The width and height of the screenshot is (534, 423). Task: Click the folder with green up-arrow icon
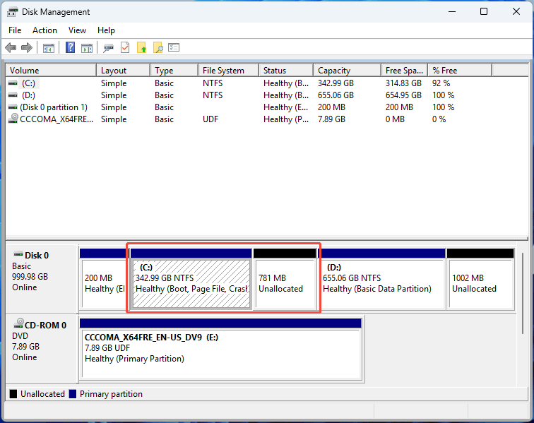[141, 48]
